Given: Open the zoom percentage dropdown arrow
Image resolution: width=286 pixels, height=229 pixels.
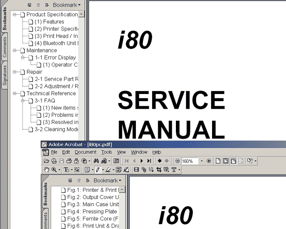Looking at the screenshot, I should pos(202,161).
